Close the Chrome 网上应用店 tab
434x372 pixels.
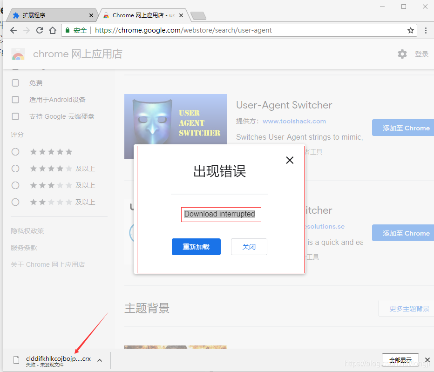coord(181,15)
